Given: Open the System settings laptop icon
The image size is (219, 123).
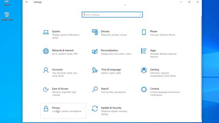Looking at the screenshot, I should (x=46, y=32).
